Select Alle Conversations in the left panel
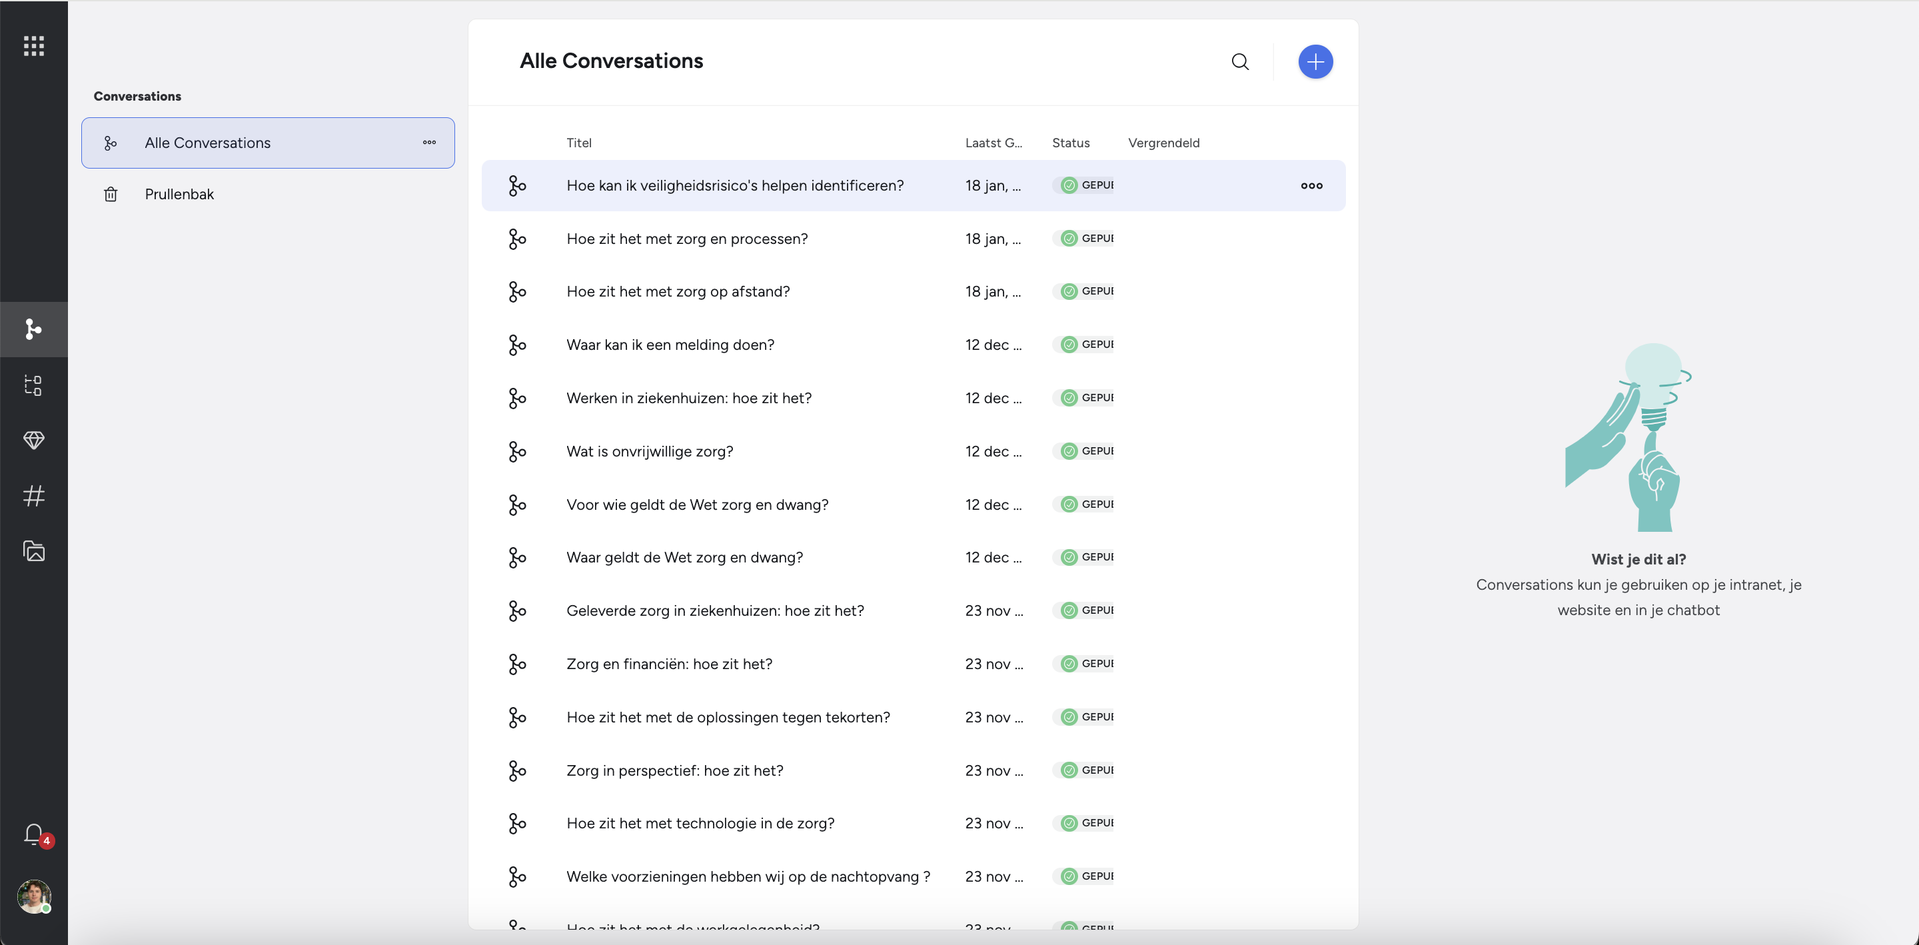 click(x=207, y=143)
